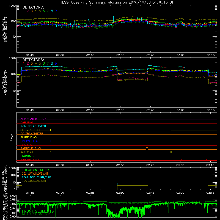The image size is (220, 220).
Task: Click olive detector 5 in rear segments legend
Action: pyautogui.click(x=40, y=64)
